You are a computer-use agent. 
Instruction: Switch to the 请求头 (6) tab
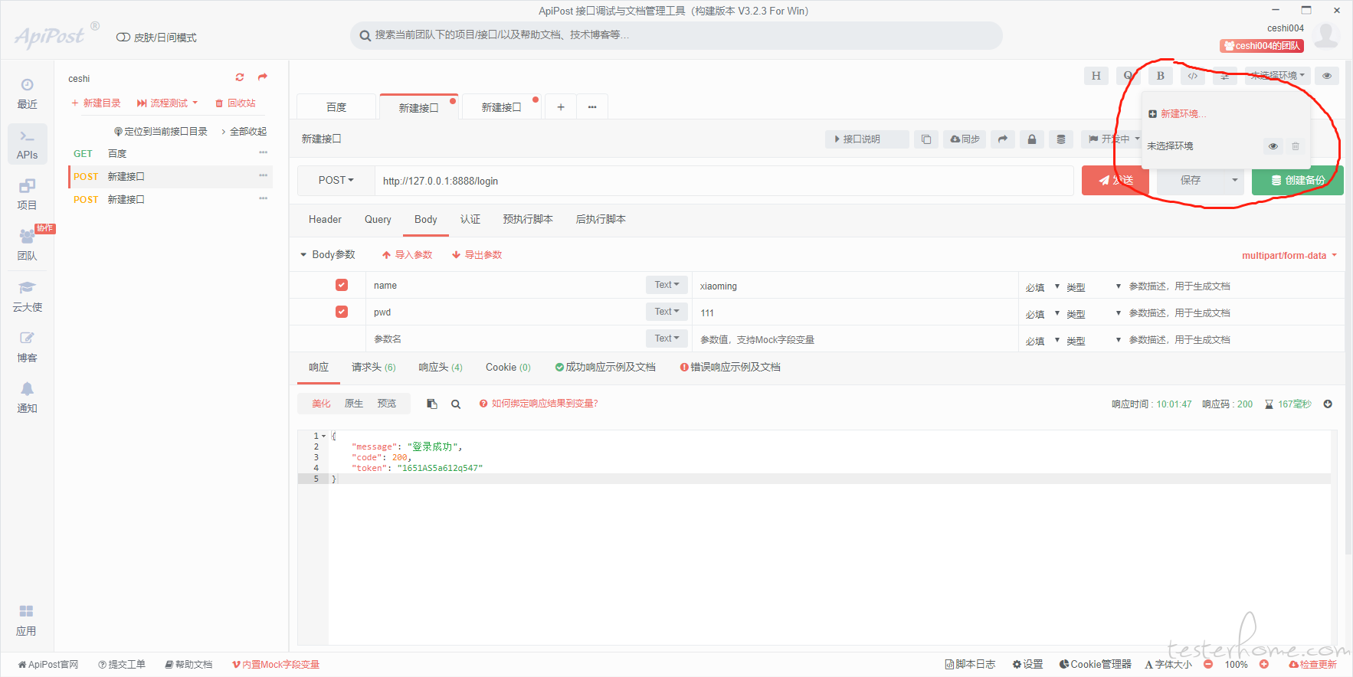[x=373, y=368]
